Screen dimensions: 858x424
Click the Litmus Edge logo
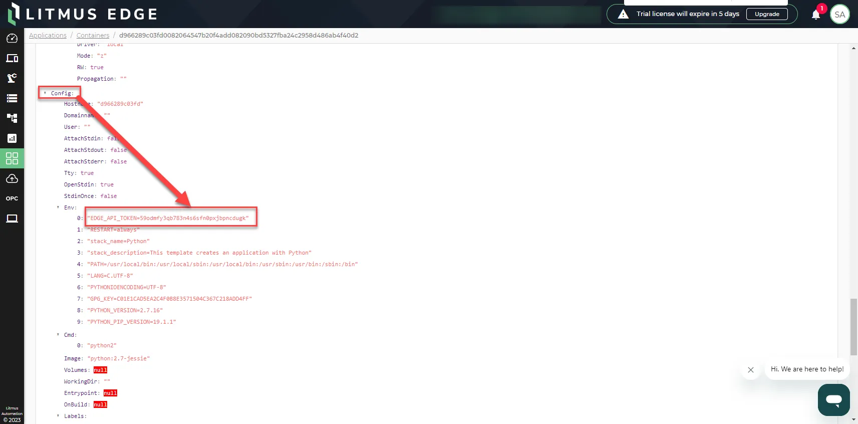83,14
